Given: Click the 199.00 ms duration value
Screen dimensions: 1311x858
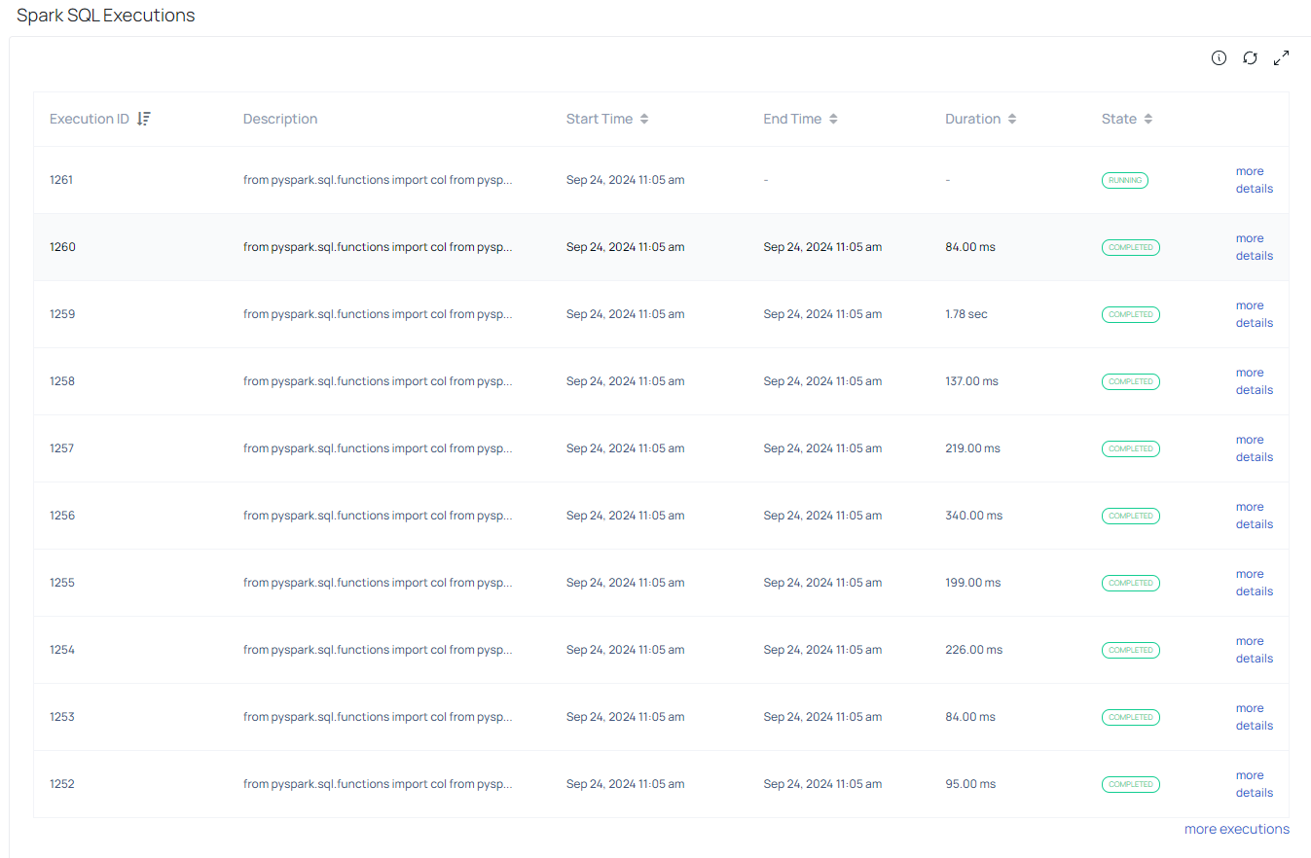Looking at the screenshot, I should coord(973,583).
